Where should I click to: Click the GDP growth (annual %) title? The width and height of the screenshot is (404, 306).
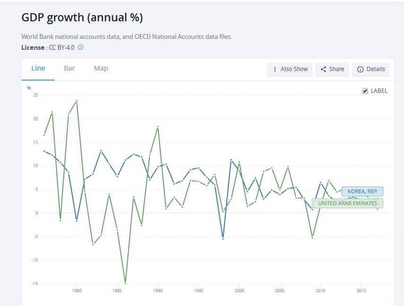(82, 18)
